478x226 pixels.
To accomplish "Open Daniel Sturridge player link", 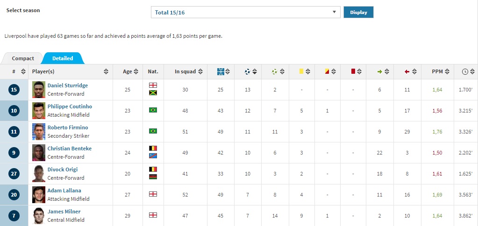I will click(68, 85).
